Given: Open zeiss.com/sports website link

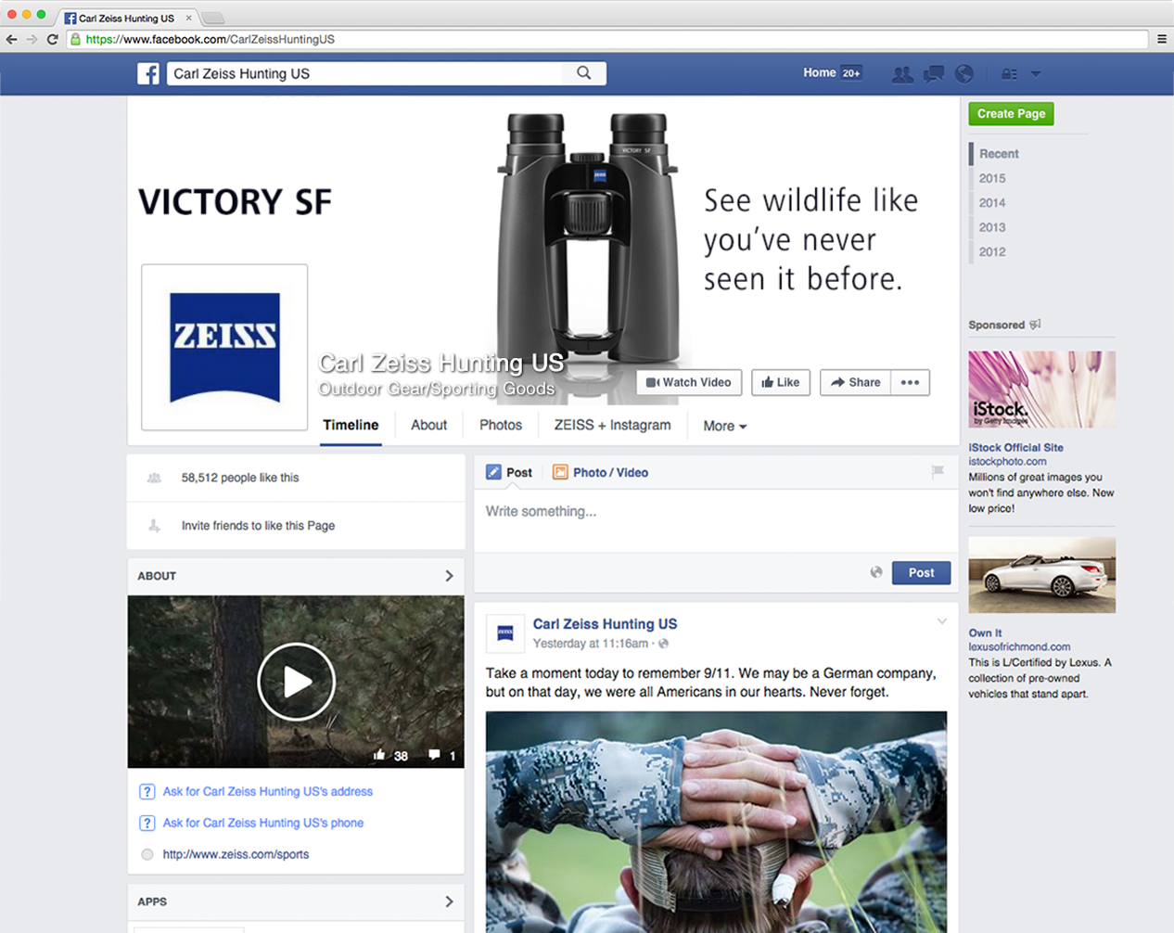Looking at the screenshot, I should 236,854.
